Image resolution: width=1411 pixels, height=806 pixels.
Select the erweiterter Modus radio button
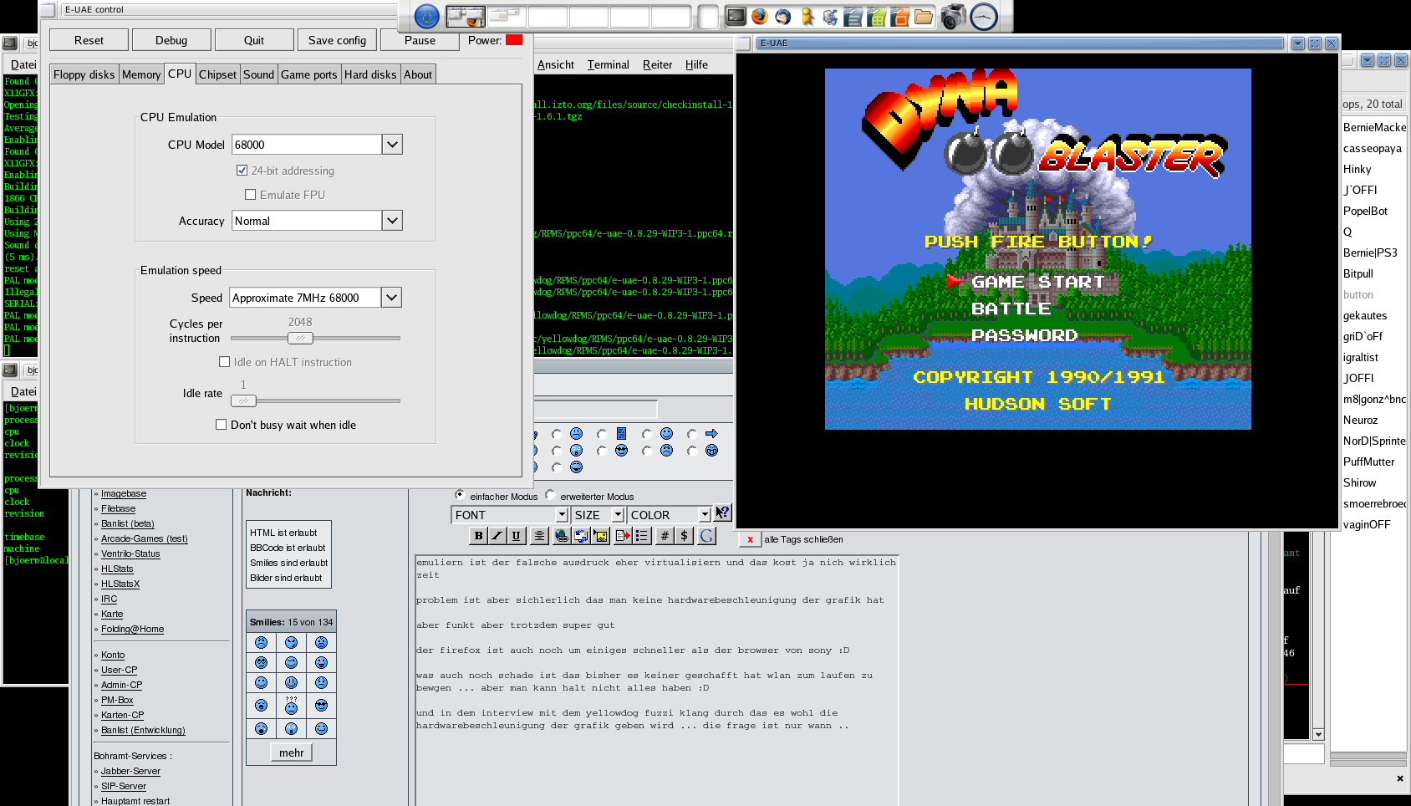[551, 495]
